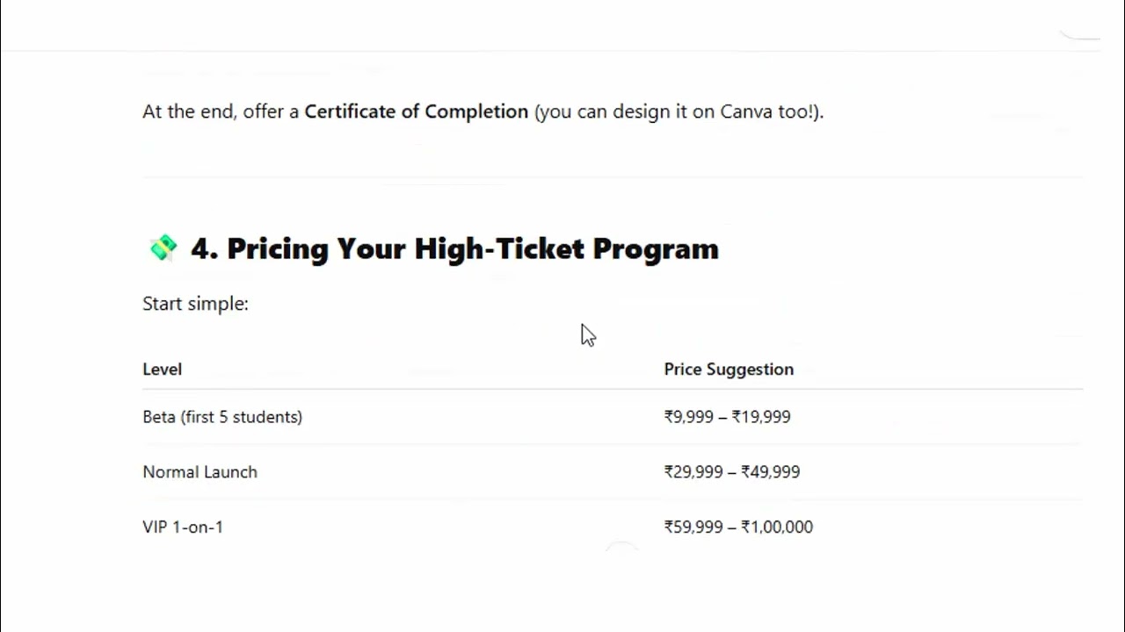Click the word 'High-Ticket' in the heading
Screen dimensions: 1125x632
click(499, 248)
